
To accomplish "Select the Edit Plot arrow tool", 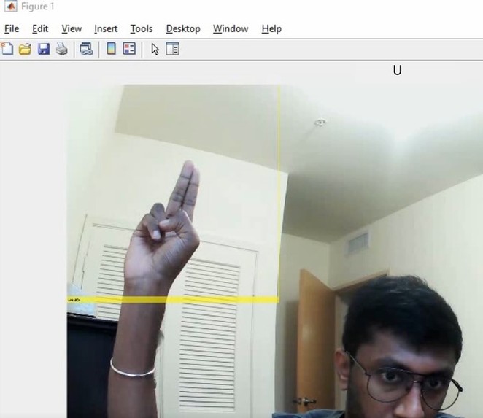I will pos(155,50).
